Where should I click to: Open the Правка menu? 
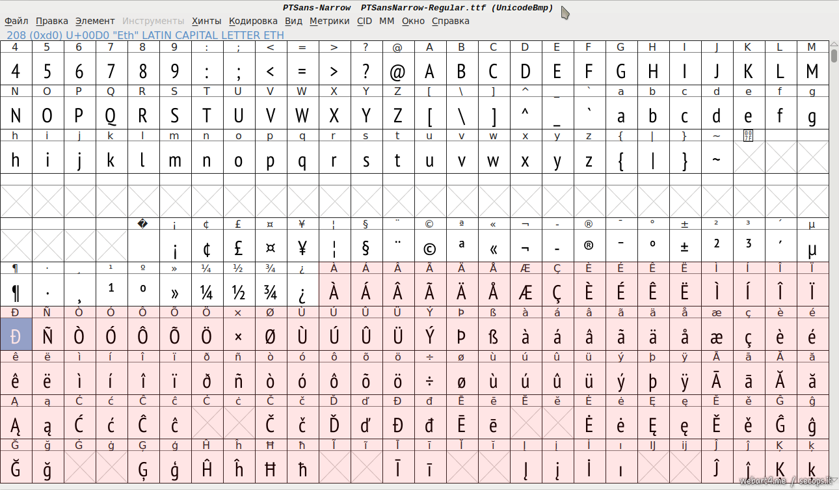click(x=51, y=21)
